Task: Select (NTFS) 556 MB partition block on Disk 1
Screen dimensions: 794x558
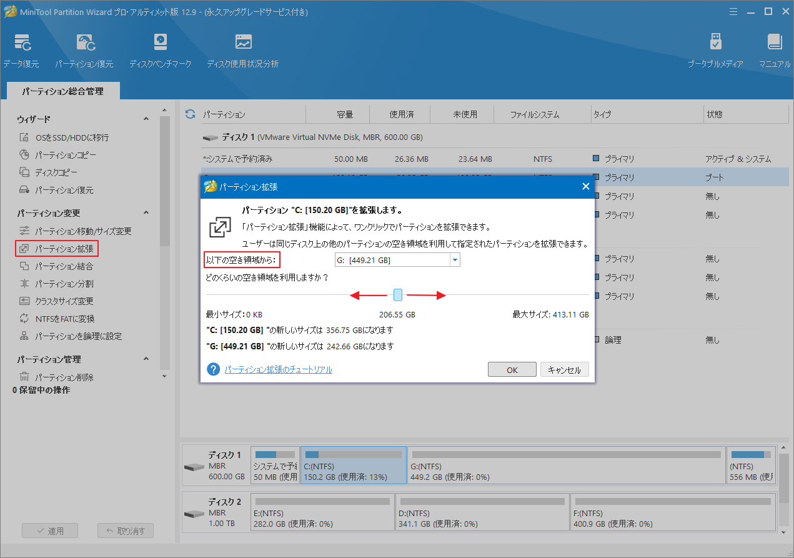Action: pyautogui.click(x=752, y=466)
